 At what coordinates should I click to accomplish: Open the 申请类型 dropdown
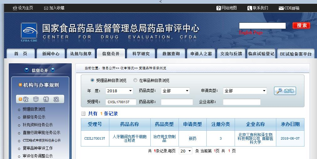coord(245,91)
